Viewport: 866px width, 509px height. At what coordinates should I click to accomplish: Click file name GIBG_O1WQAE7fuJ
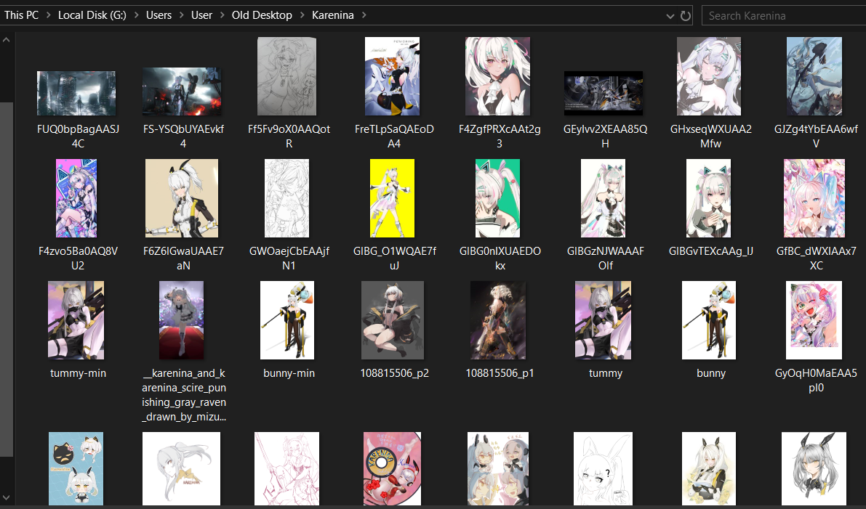click(394, 258)
